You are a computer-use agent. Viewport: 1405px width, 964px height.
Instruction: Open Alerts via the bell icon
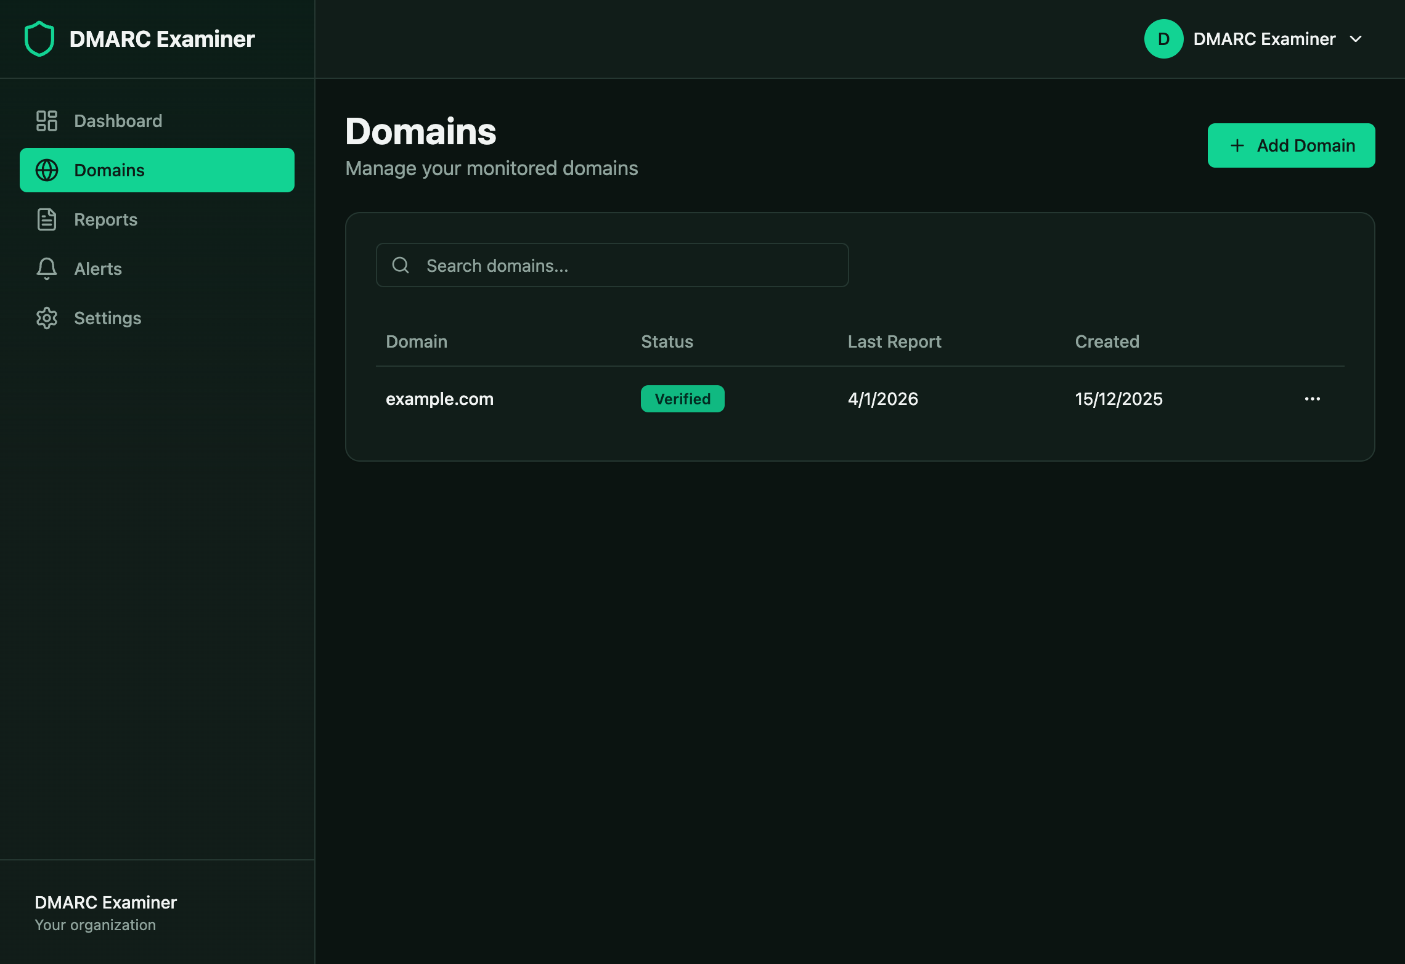tap(47, 269)
